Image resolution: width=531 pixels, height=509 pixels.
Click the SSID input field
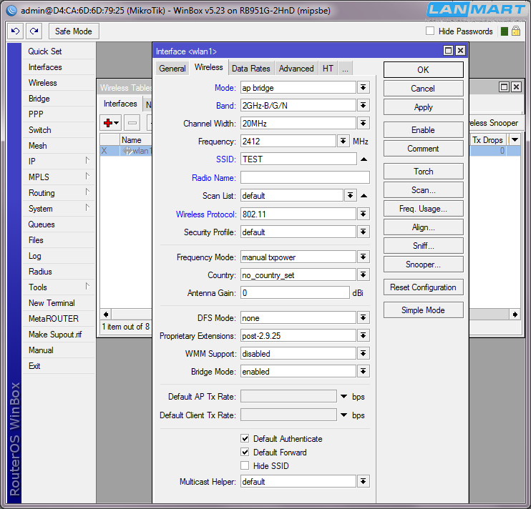pos(298,159)
